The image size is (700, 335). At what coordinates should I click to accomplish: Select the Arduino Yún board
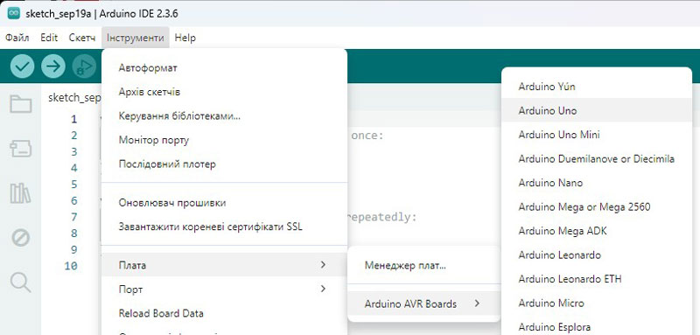pos(597,87)
